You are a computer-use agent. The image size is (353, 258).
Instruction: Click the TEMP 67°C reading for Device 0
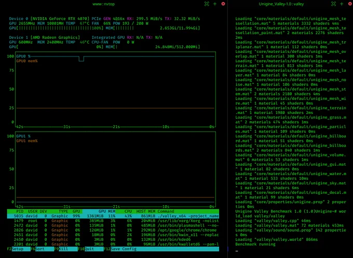tap(77, 23)
